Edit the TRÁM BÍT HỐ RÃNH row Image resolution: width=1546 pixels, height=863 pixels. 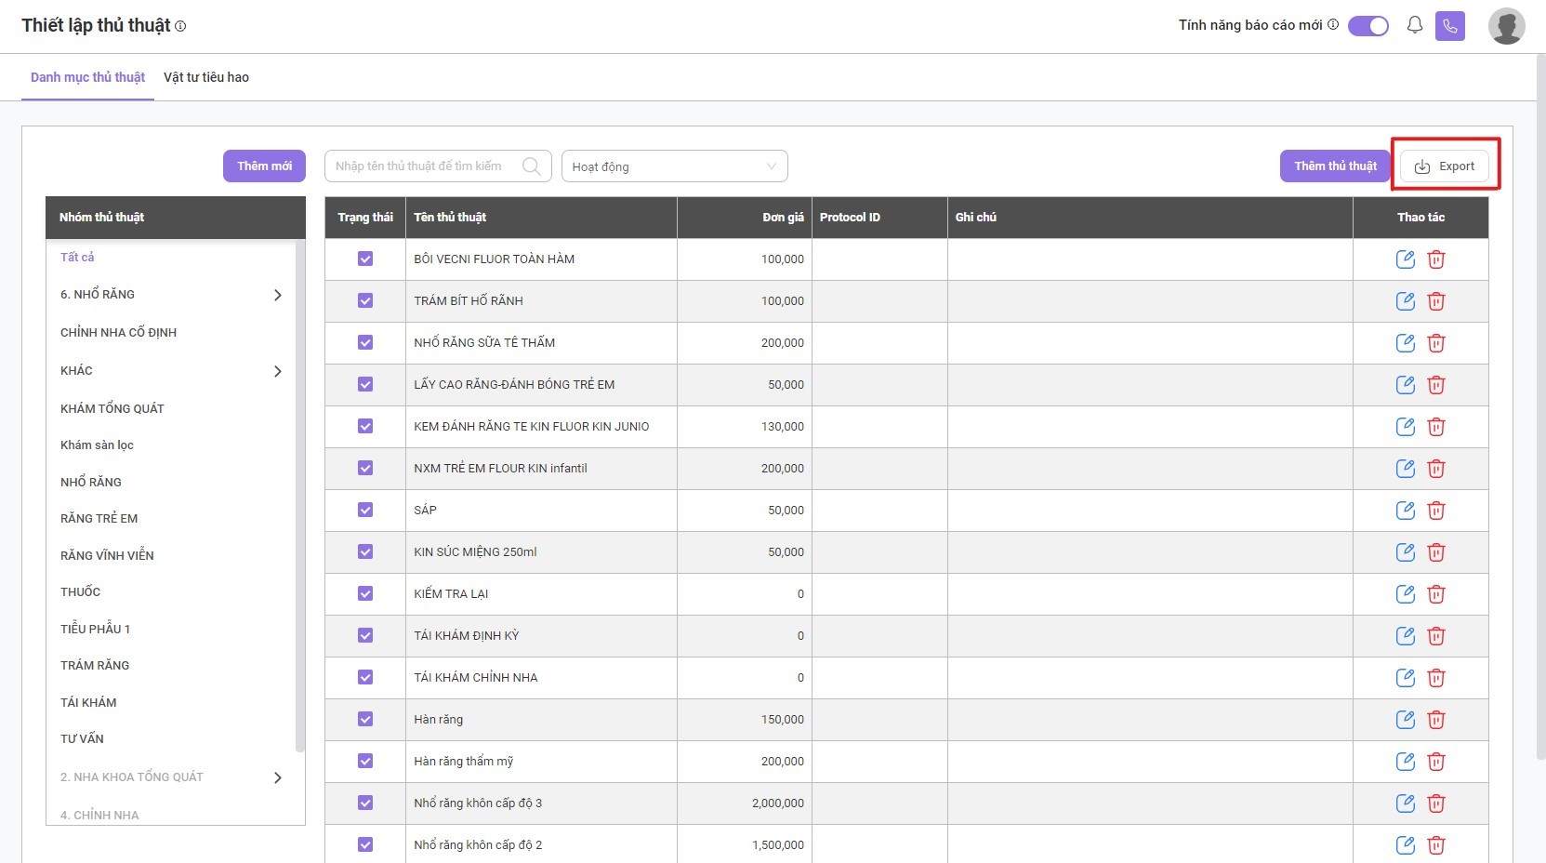tap(1405, 301)
